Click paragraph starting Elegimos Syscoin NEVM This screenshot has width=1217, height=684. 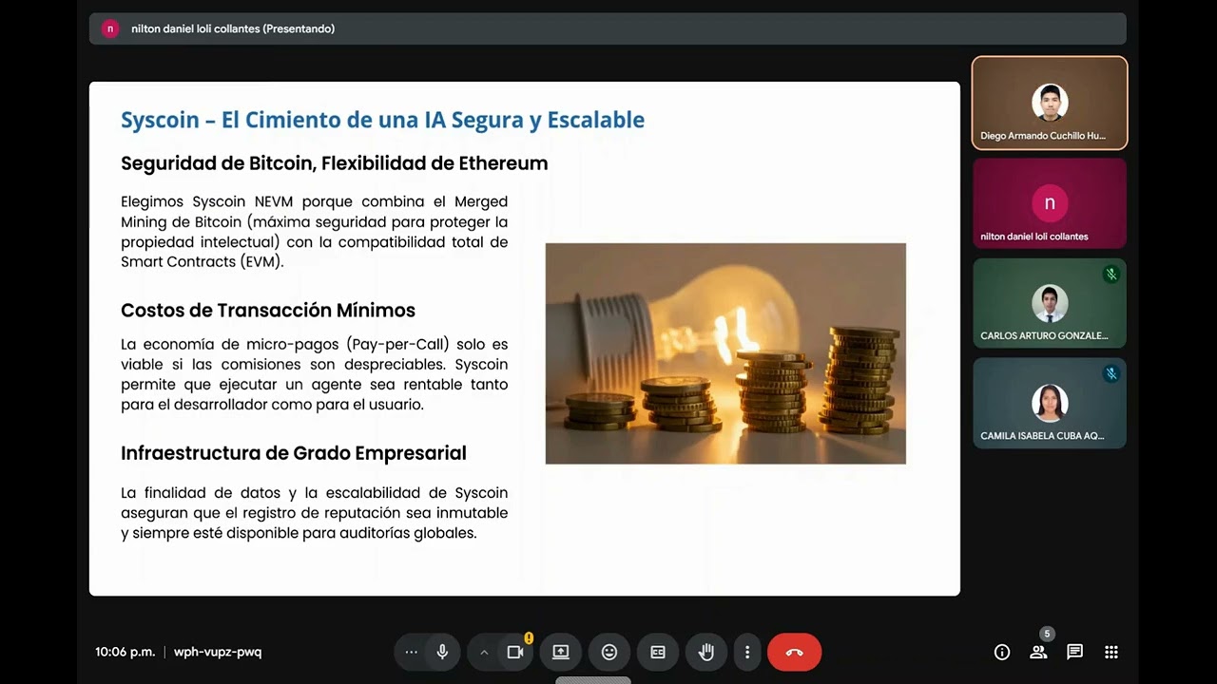(314, 232)
